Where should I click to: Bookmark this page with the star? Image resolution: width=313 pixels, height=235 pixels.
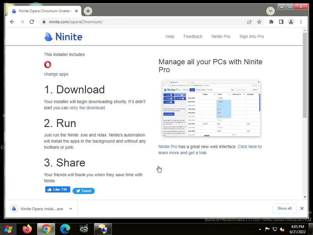[x=259, y=22]
